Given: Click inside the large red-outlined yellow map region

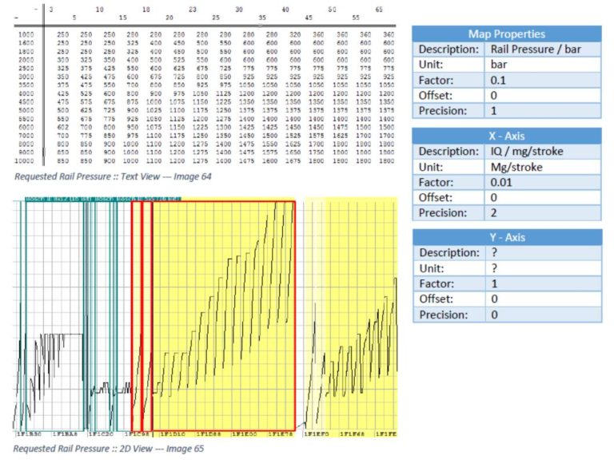Looking at the screenshot, I should (224, 319).
